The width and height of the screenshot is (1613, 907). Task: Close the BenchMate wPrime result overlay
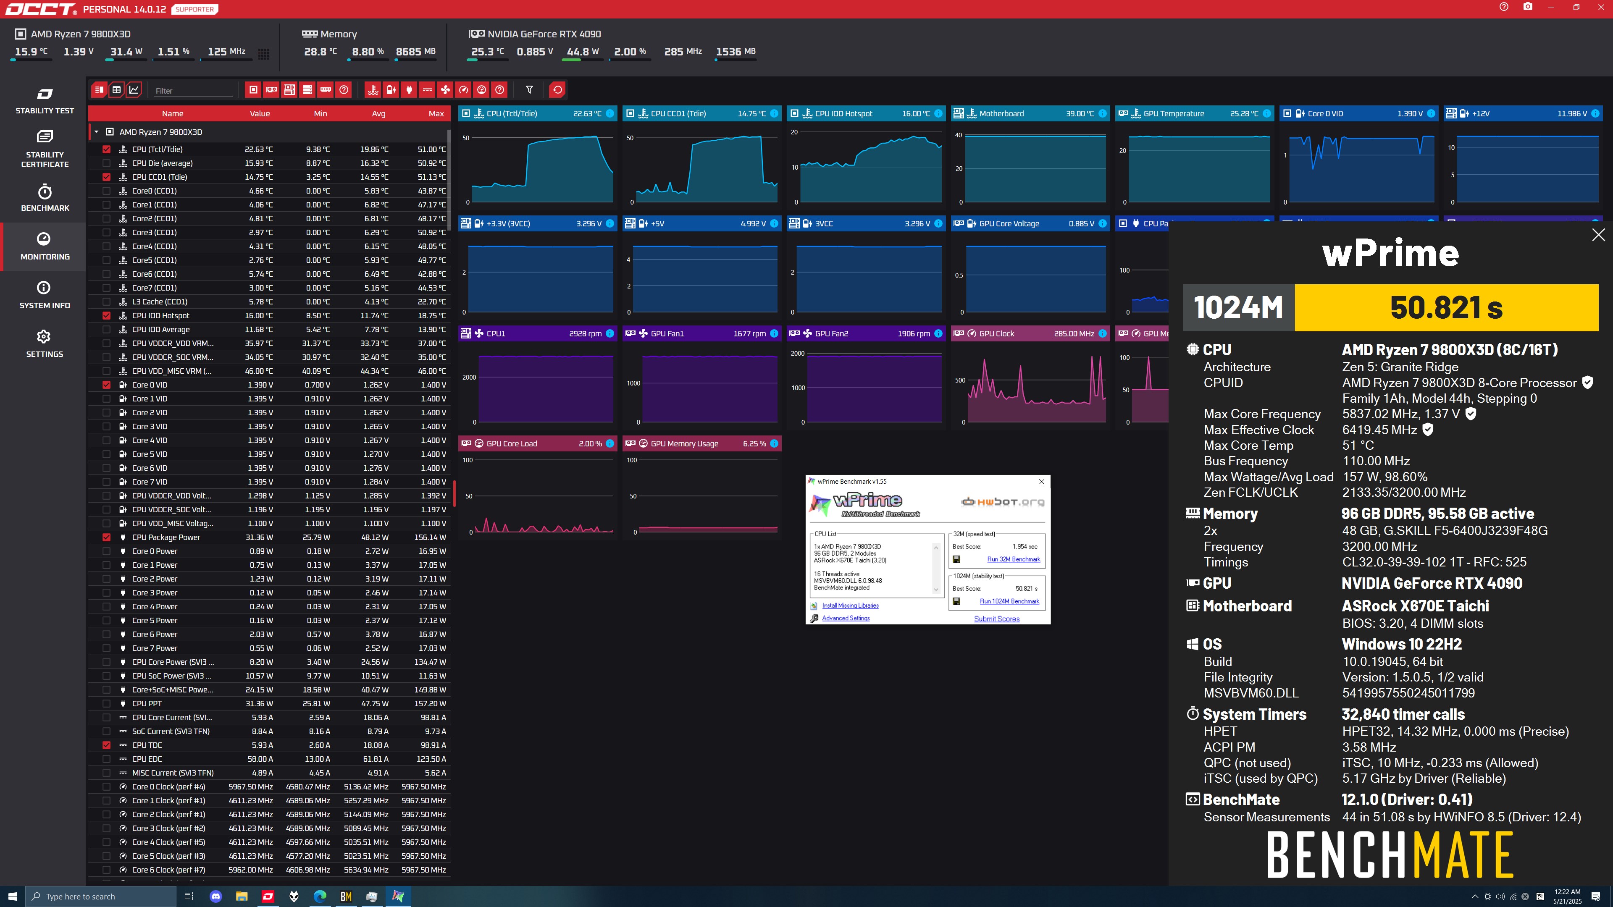tap(1598, 235)
